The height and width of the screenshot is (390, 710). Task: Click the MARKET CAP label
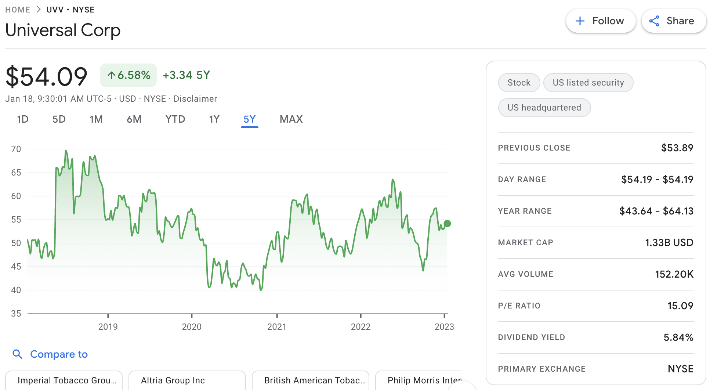coord(526,243)
